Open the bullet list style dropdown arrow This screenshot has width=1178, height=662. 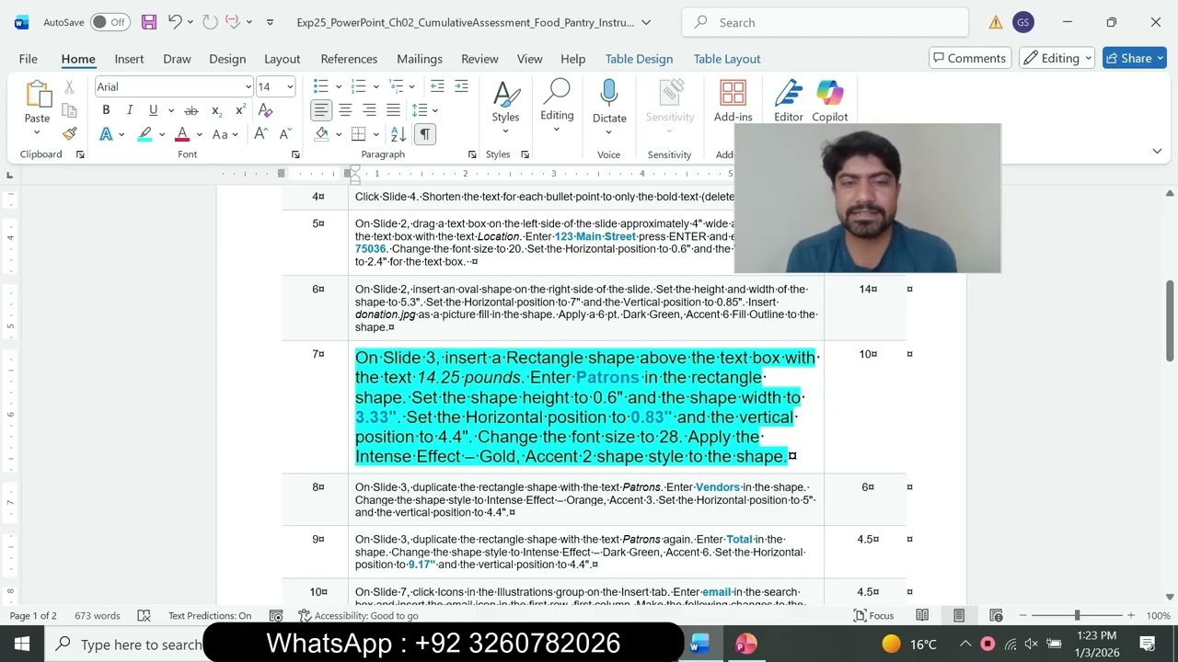point(338,86)
